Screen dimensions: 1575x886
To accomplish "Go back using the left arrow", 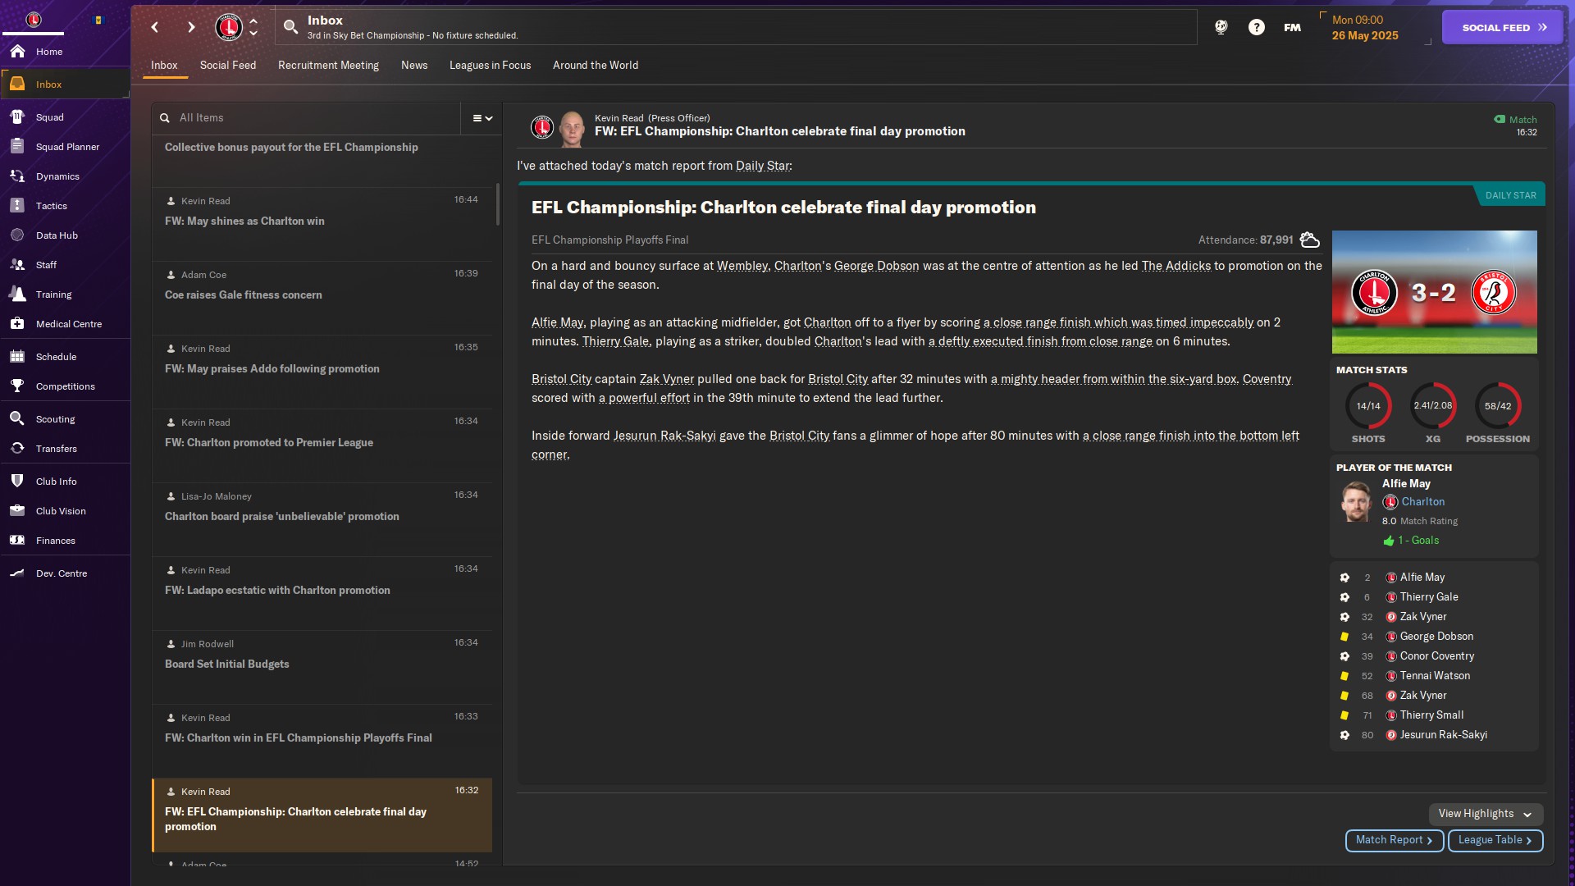I will pyautogui.click(x=155, y=27).
